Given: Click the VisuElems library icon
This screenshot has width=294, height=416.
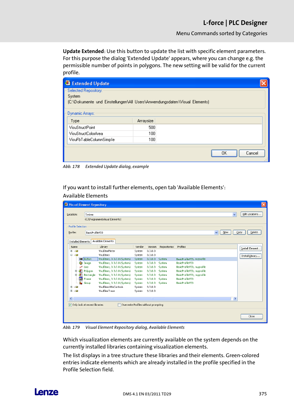Looking at the screenshot, I should [77, 255].
